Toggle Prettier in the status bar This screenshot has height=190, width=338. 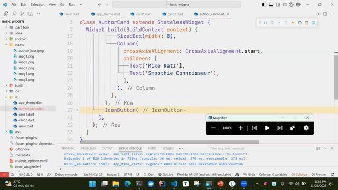point(319,175)
